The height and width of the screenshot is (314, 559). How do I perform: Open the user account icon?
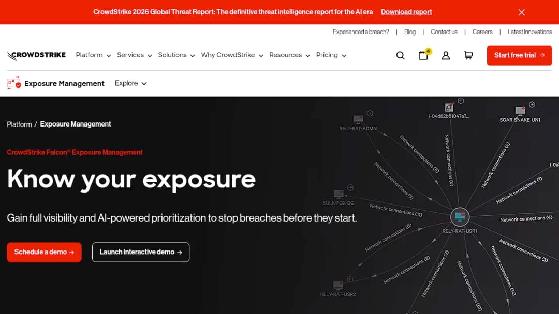pyautogui.click(x=446, y=55)
